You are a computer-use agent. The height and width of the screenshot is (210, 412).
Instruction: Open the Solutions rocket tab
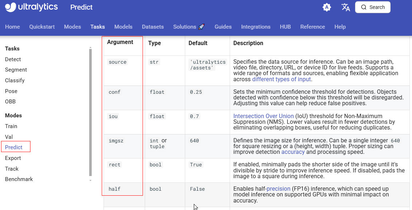[x=189, y=27]
